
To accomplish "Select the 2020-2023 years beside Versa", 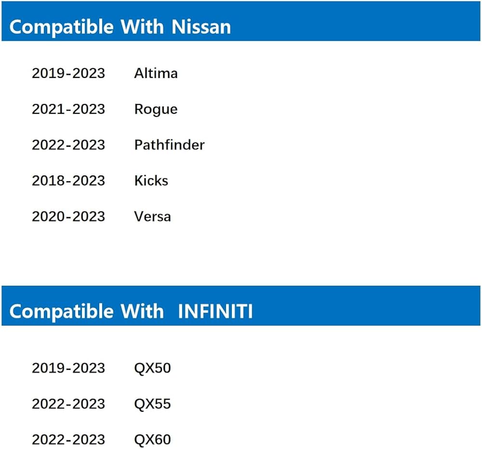I will [68, 216].
